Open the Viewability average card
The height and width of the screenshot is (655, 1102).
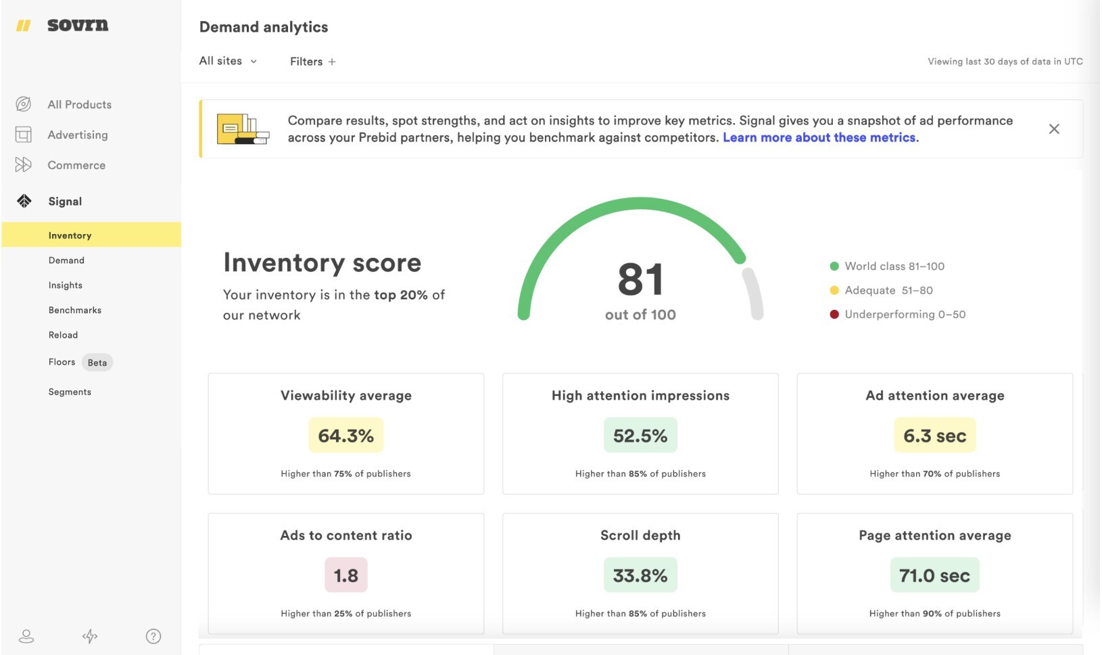346,434
